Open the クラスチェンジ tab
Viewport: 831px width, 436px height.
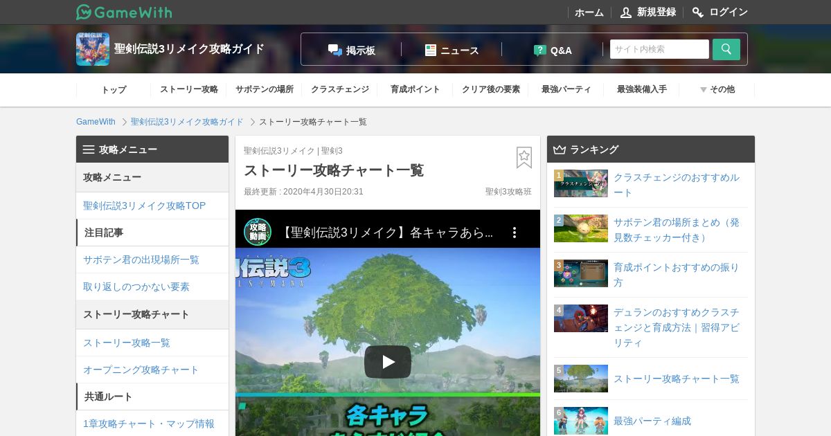coord(340,89)
